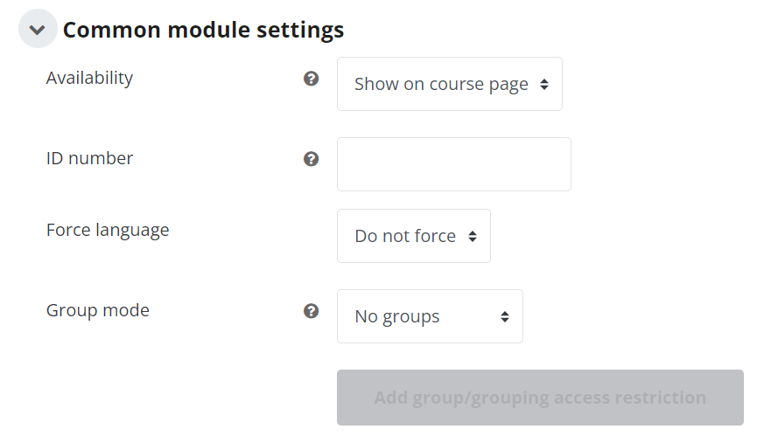Image resolution: width=771 pixels, height=436 pixels.
Task: Select the 'Show on course page' value text
Action: click(x=441, y=85)
